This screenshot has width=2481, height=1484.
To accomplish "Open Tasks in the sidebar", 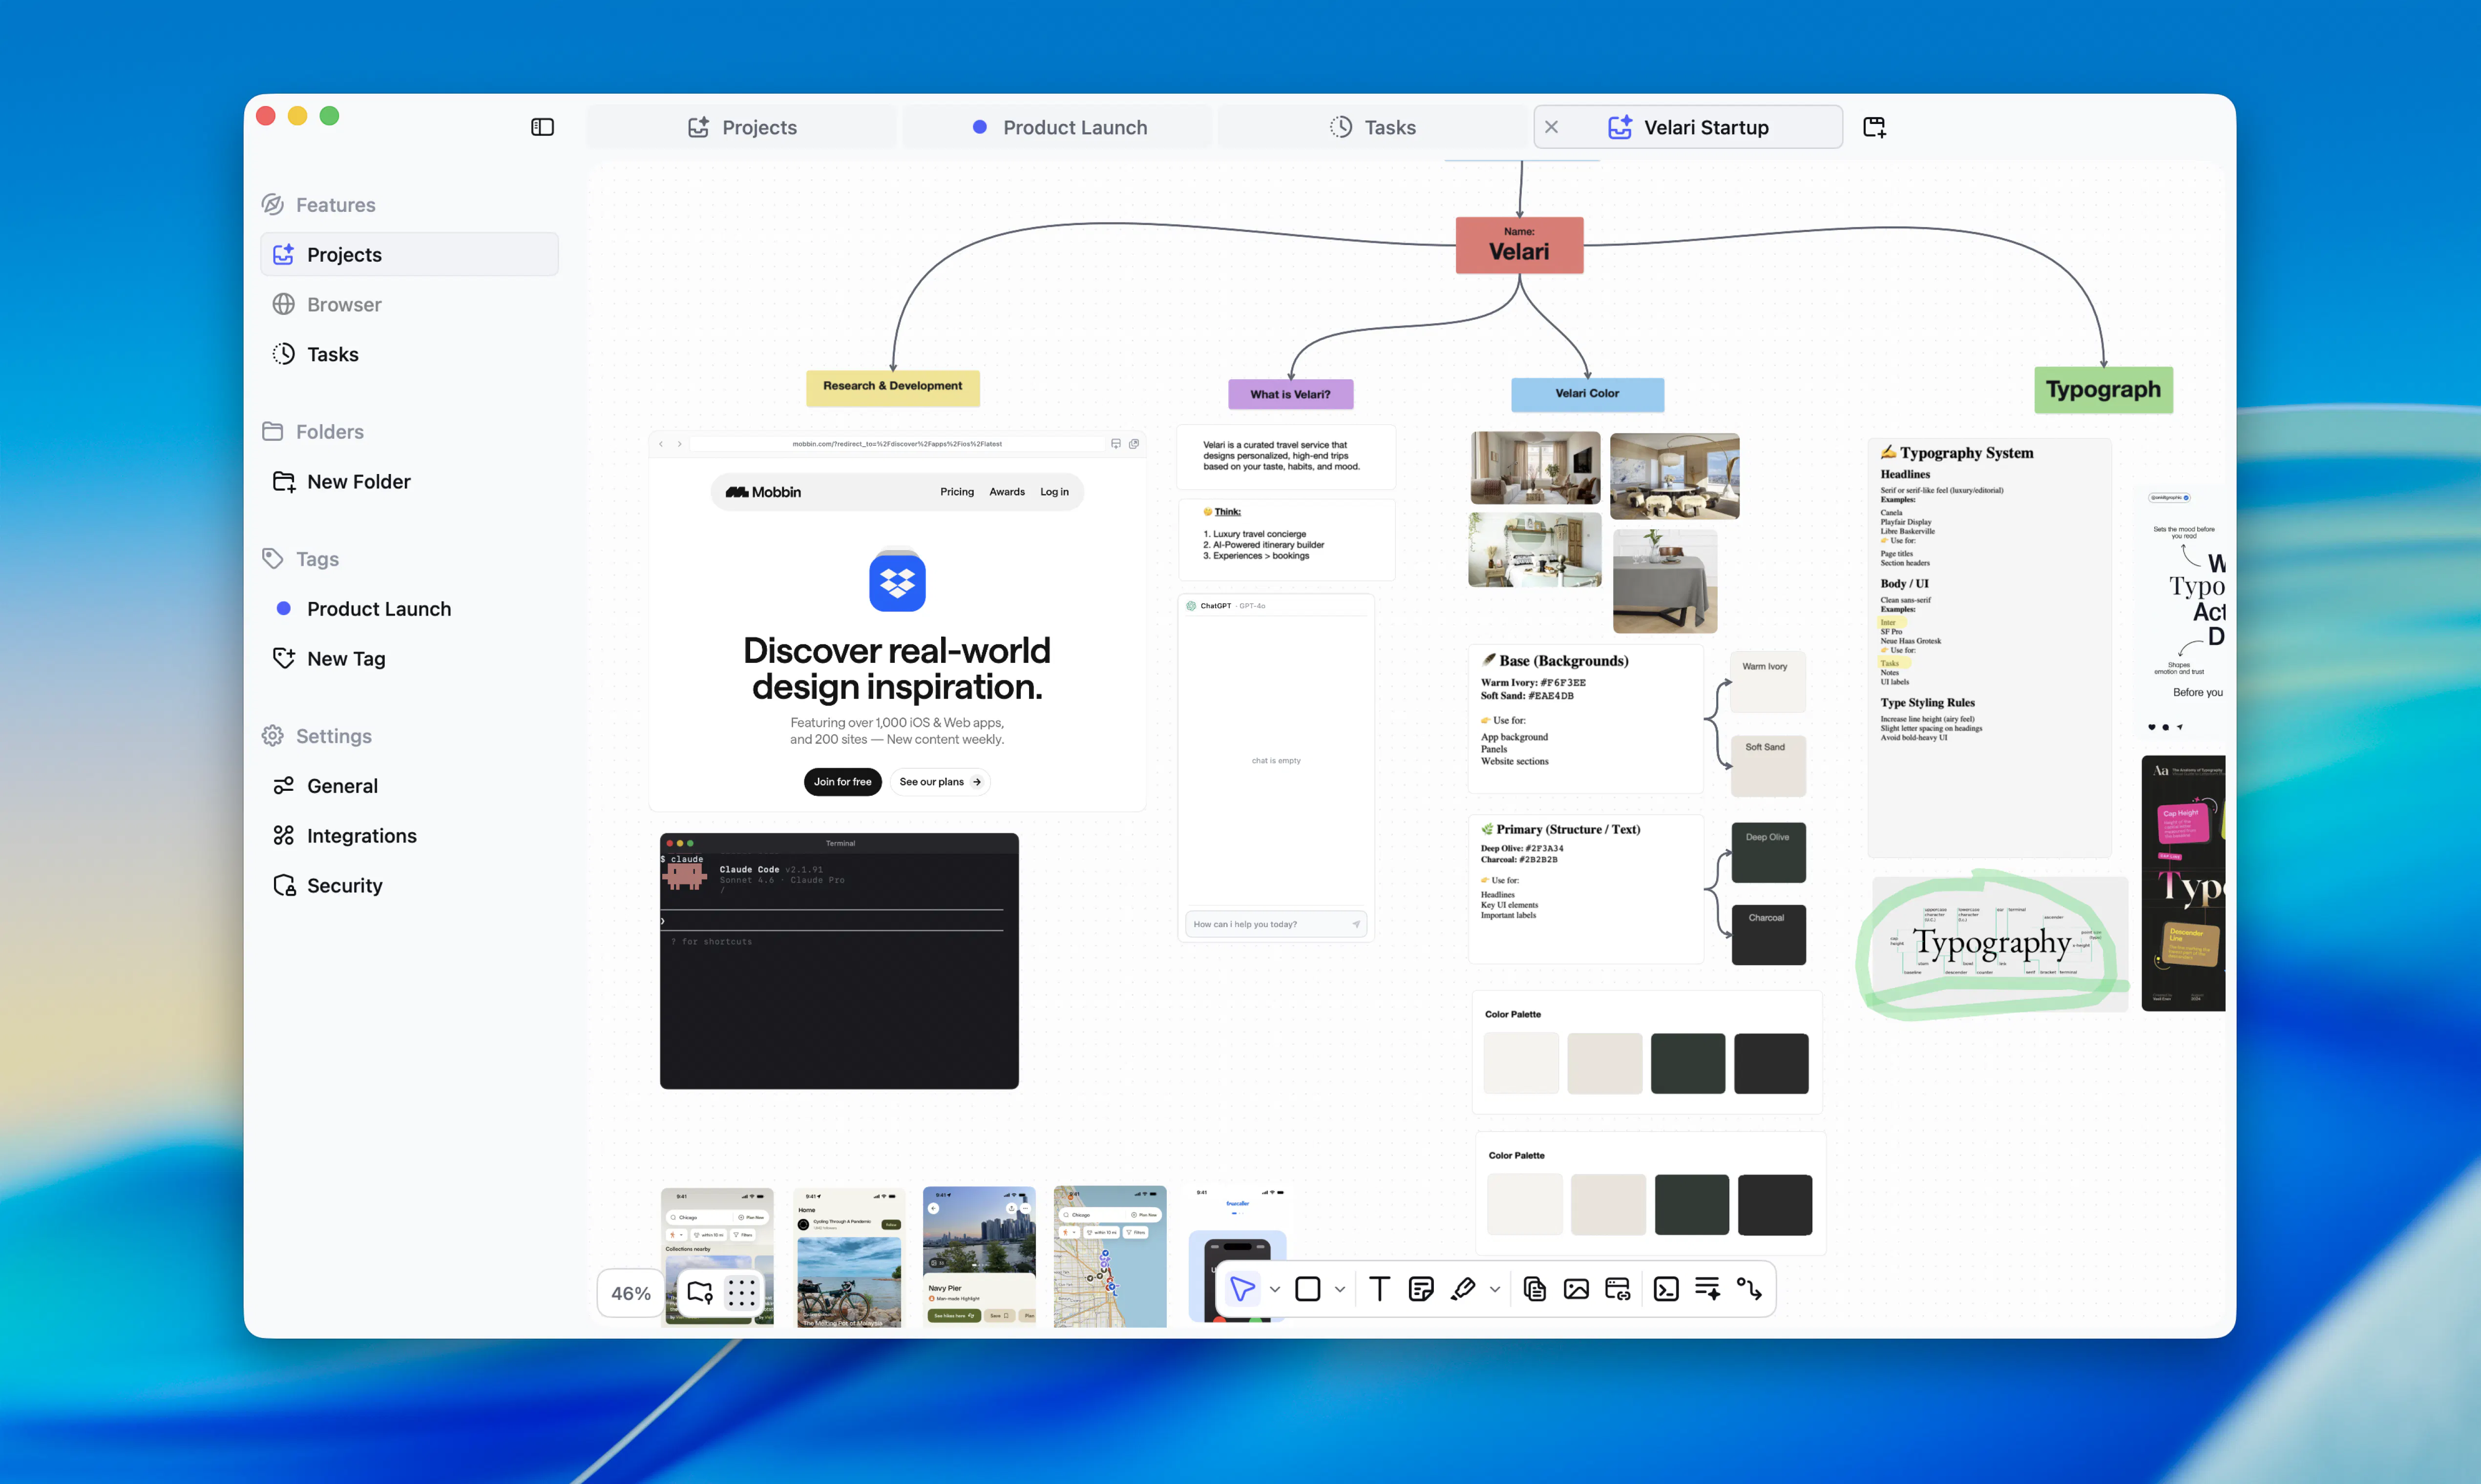I will coord(409,354).
